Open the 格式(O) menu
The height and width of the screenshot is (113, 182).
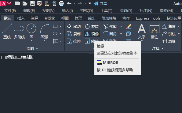point(87,11)
